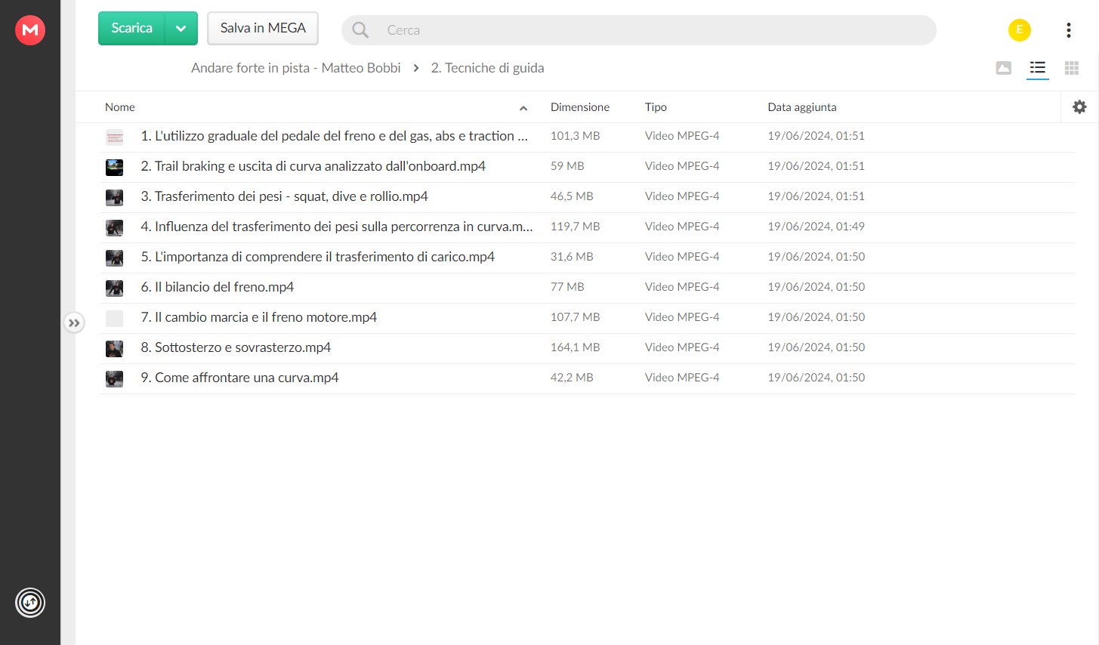Open the Scarica dropdown arrow
Viewport: 1099px width, 645px height.
181,29
